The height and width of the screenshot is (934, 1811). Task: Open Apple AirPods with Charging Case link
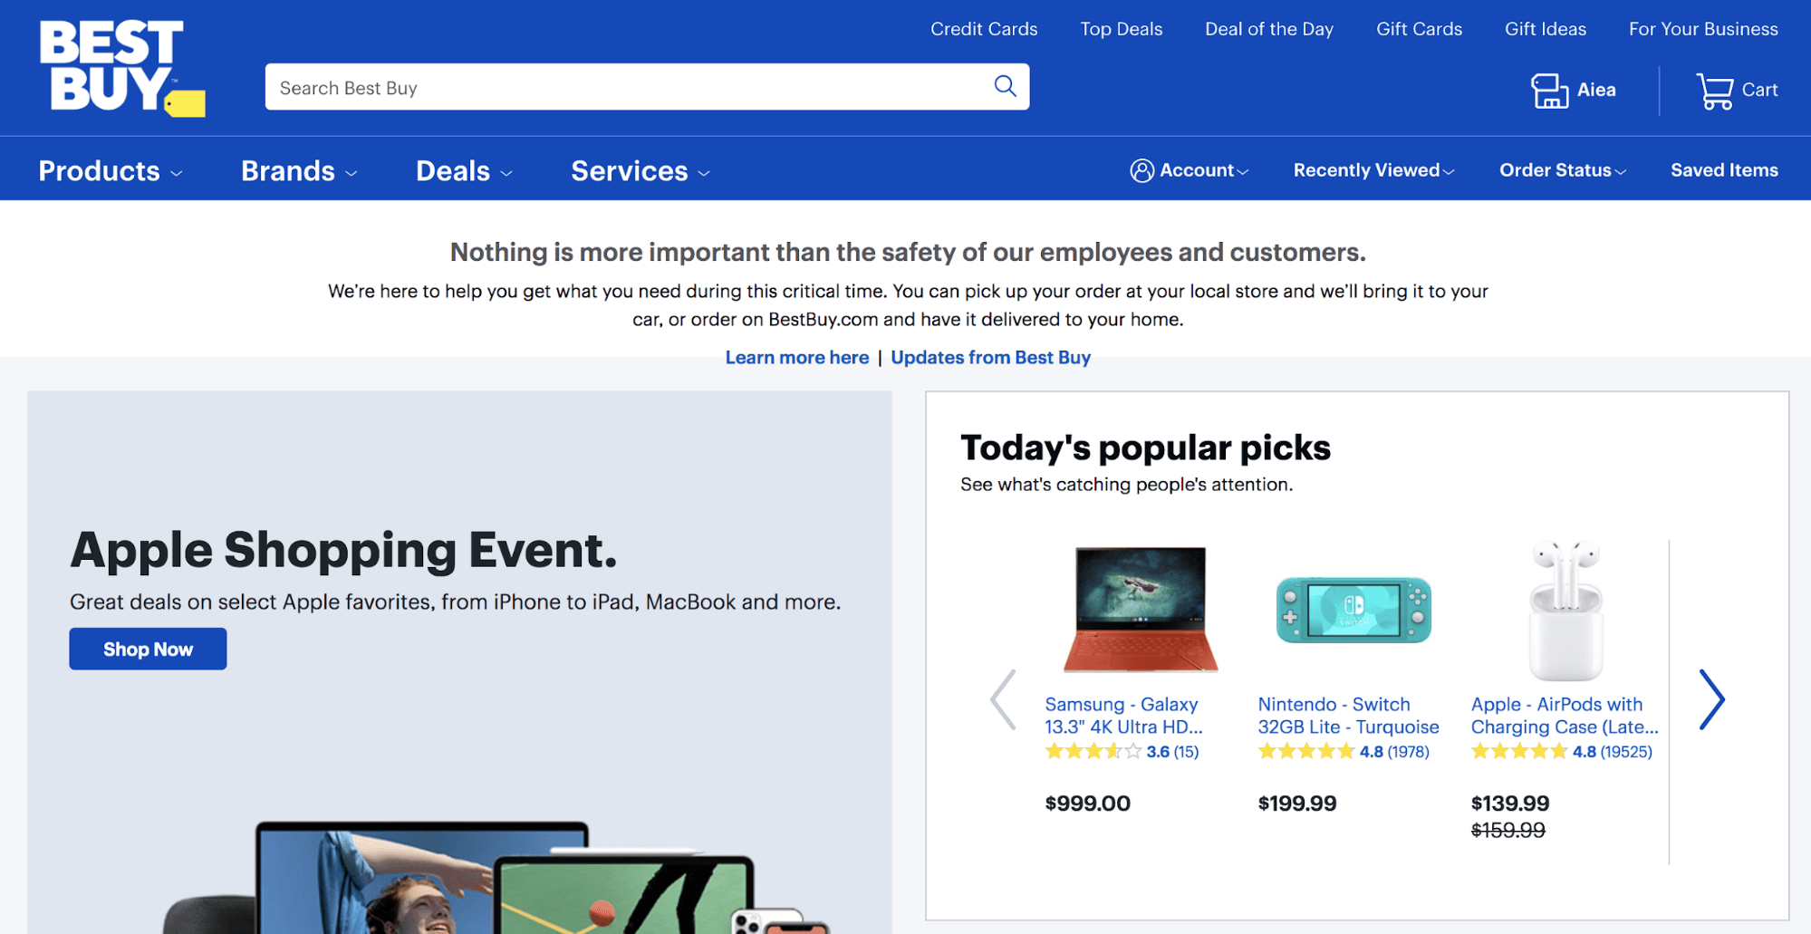tap(1565, 716)
